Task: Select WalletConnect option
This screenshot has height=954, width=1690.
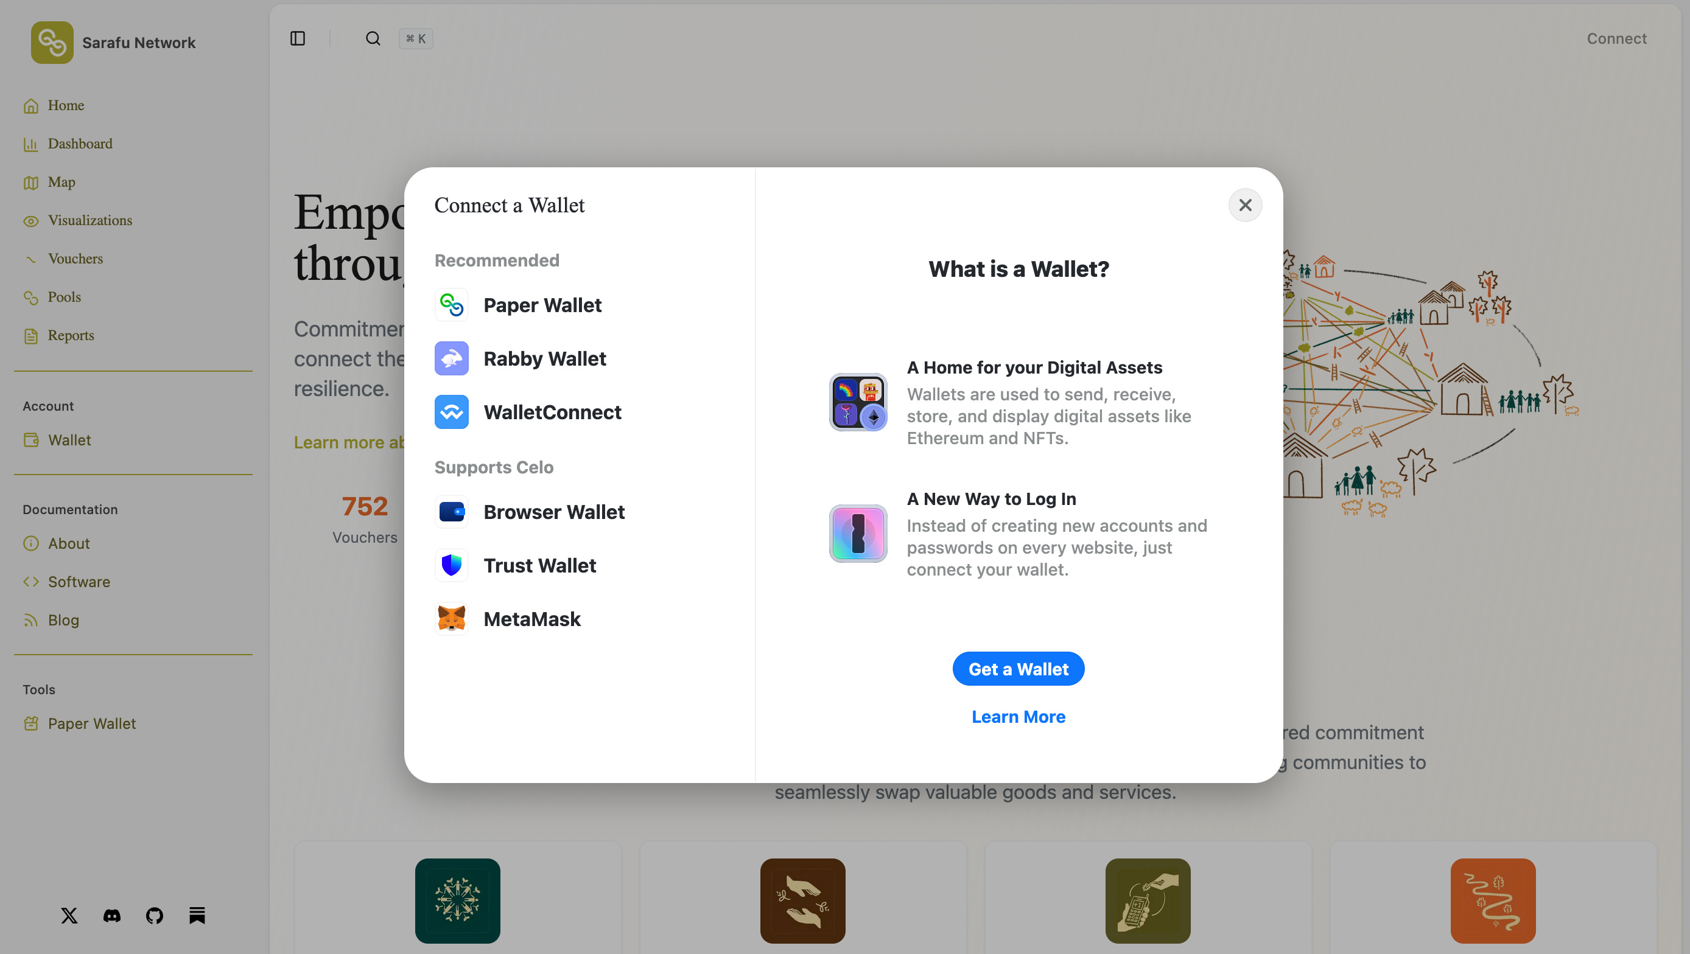Action: coord(552,412)
